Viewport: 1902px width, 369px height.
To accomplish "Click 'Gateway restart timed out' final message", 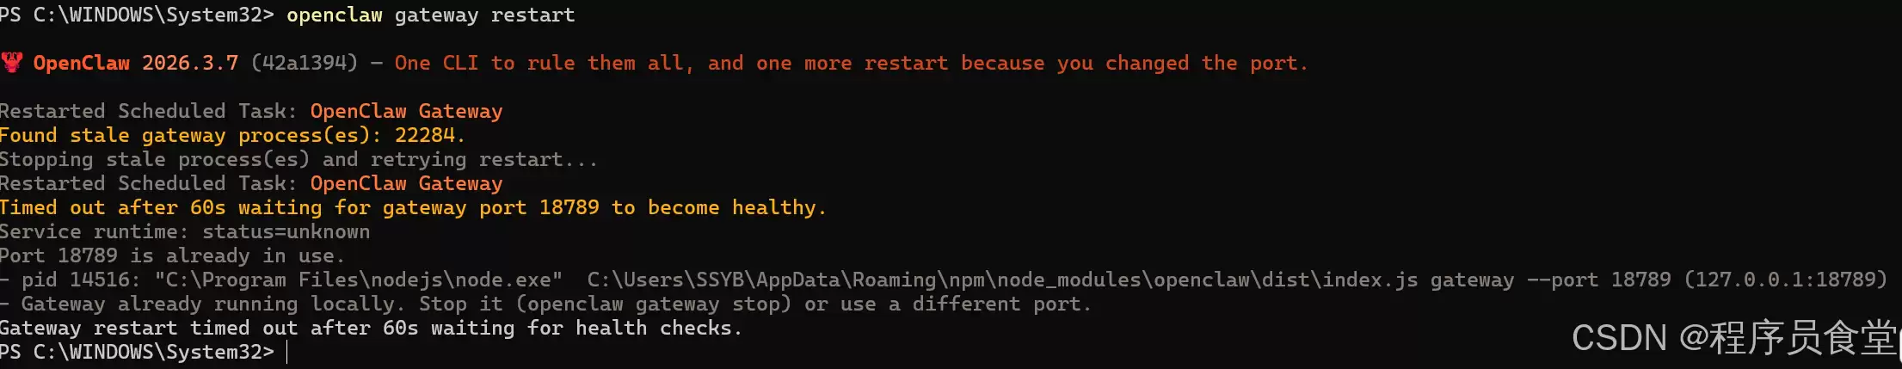I will 371,328.
